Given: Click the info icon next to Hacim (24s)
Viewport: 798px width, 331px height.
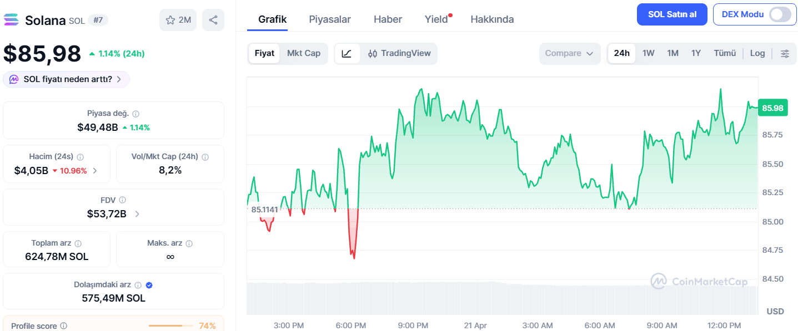Looking at the screenshot, I should [x=80, y=157].
